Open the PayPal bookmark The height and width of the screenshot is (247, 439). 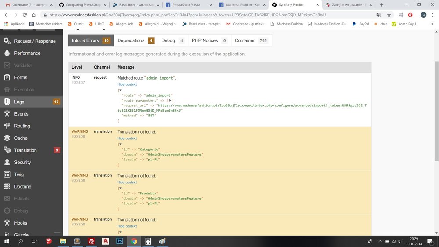tap(360, 24)
